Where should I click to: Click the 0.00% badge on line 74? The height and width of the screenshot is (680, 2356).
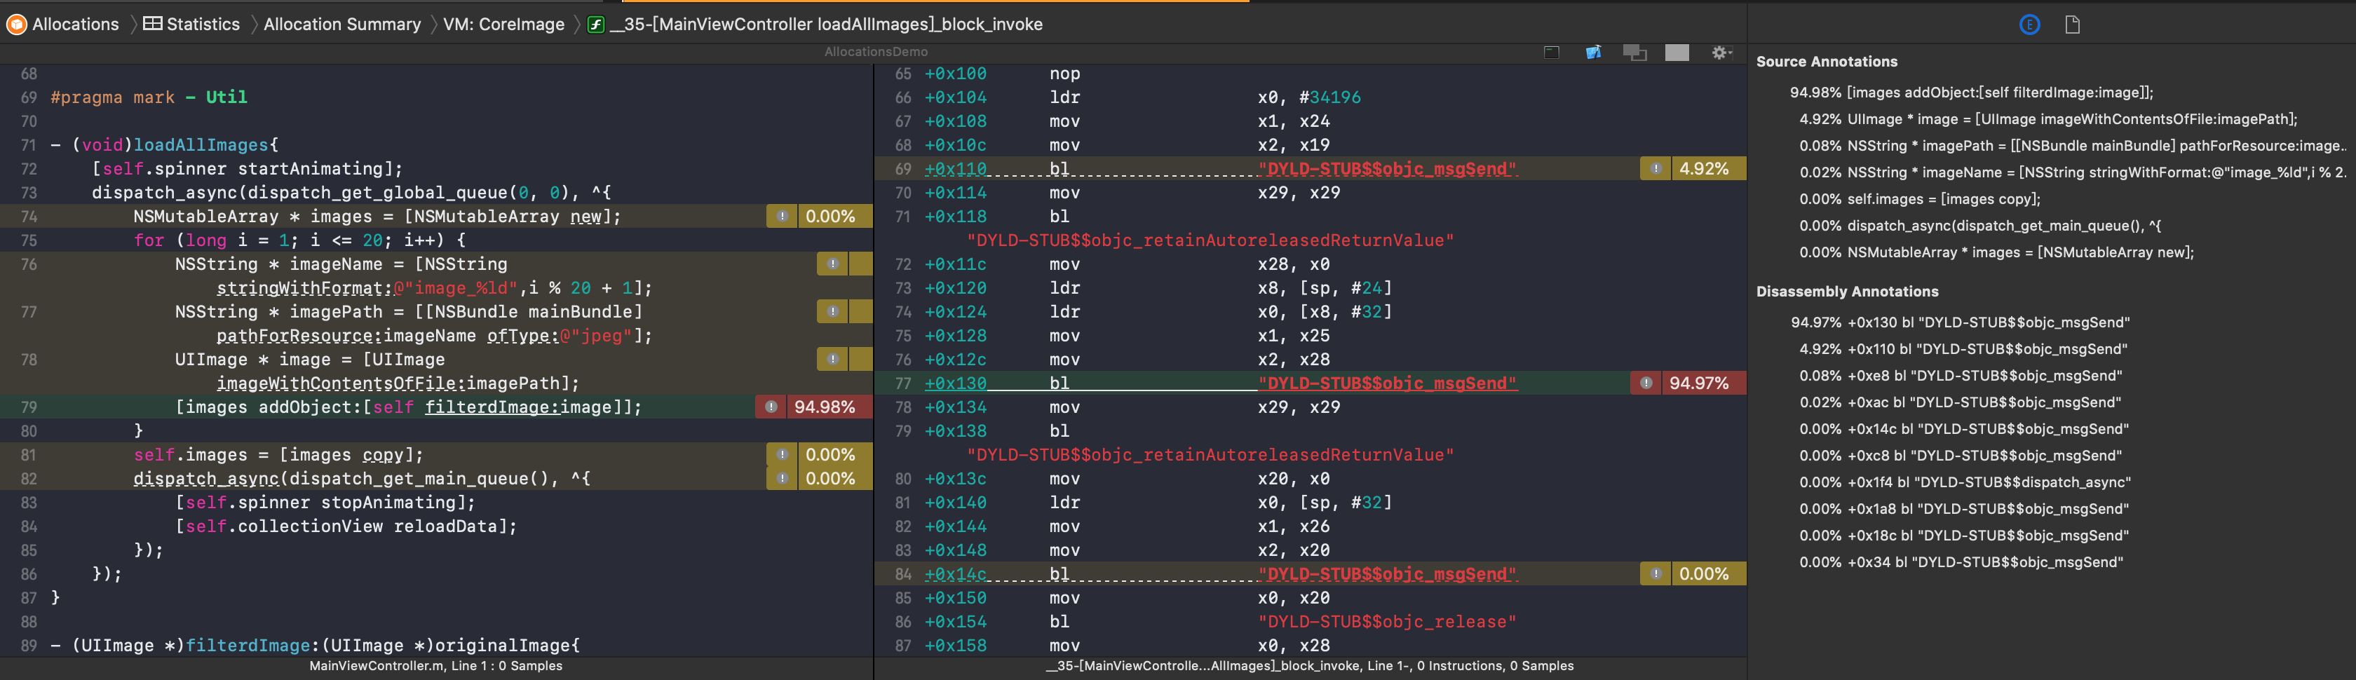click(x=830, y=217)
